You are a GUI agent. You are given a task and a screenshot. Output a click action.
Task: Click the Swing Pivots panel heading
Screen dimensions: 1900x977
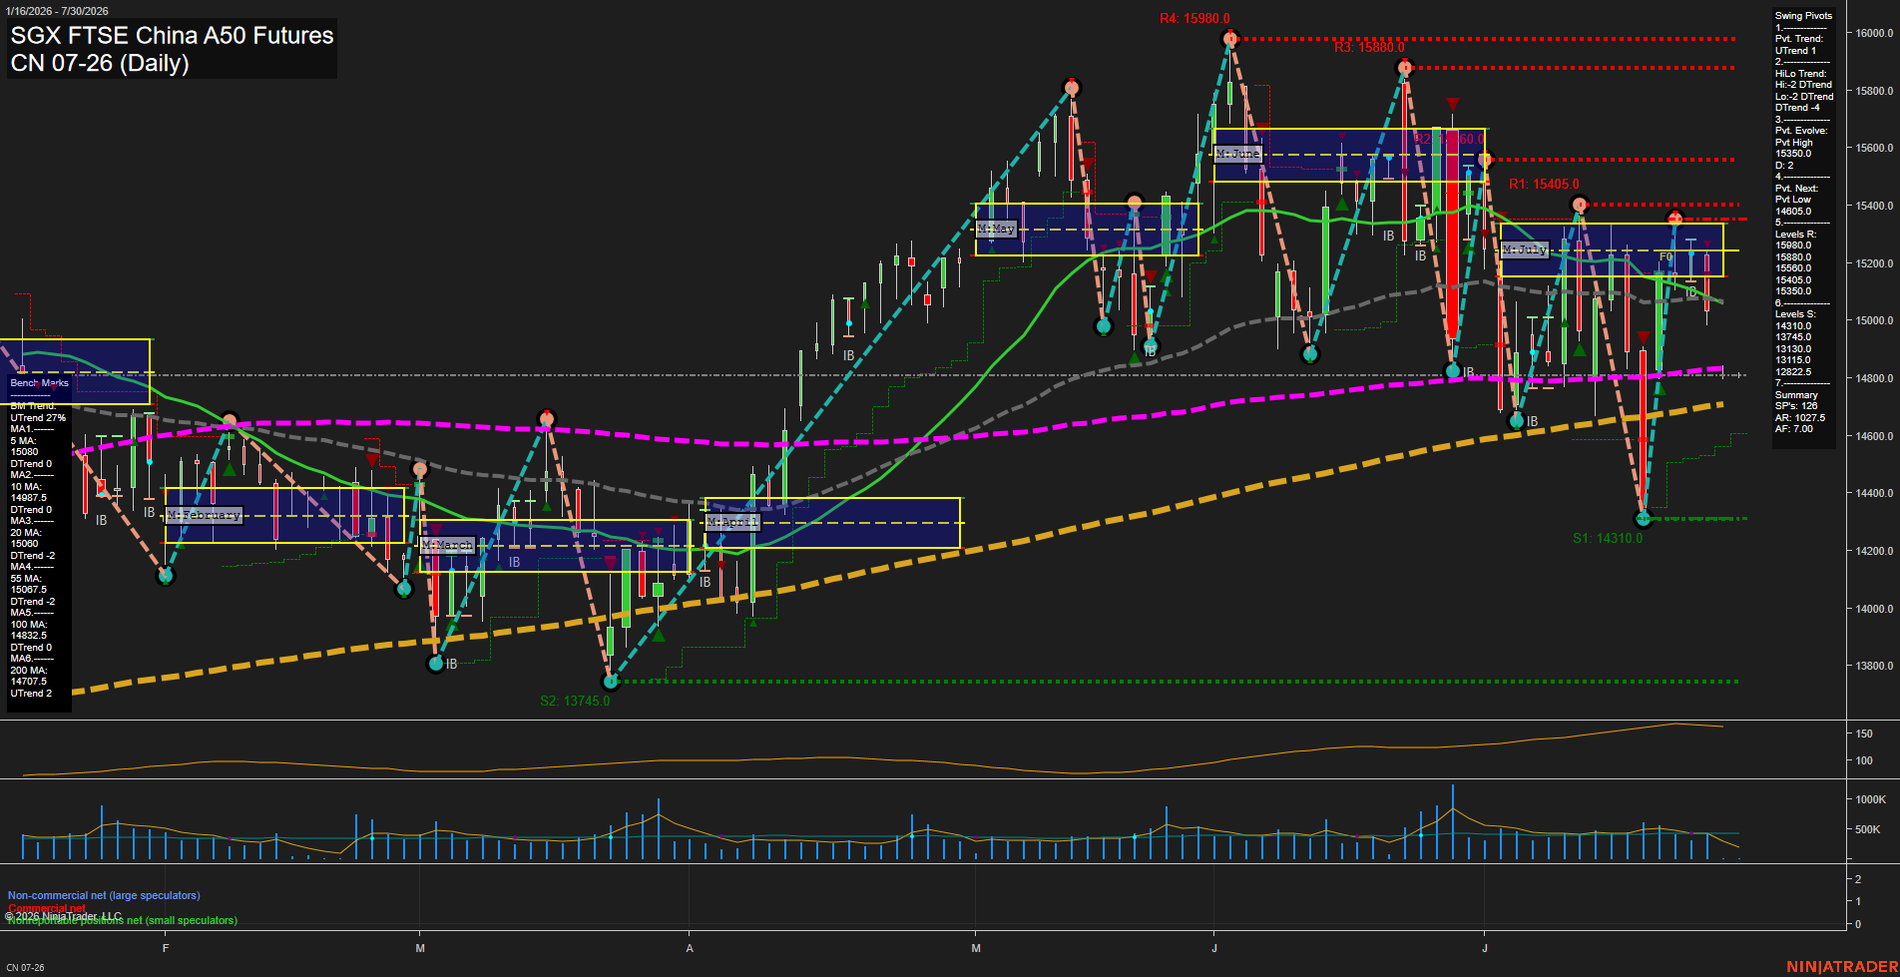1803,16
